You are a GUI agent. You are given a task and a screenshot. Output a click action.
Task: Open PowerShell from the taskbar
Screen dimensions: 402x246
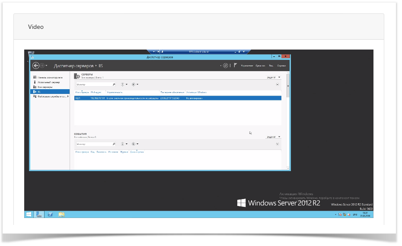(x=50, y=215)
